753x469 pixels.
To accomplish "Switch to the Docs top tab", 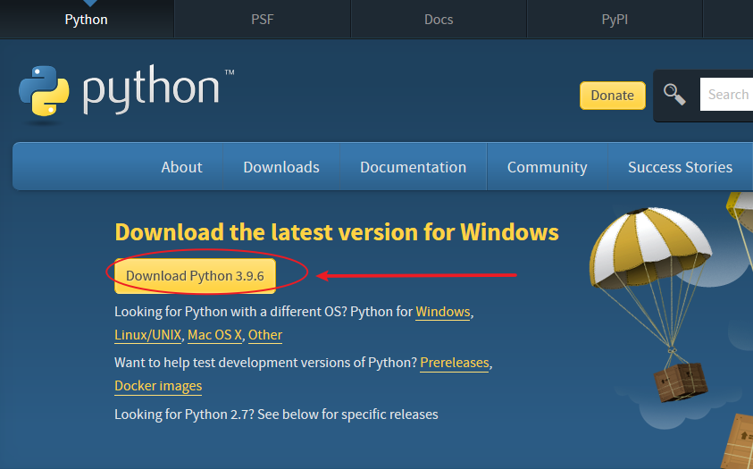I will pyautogui.click(x=439, y=19).
